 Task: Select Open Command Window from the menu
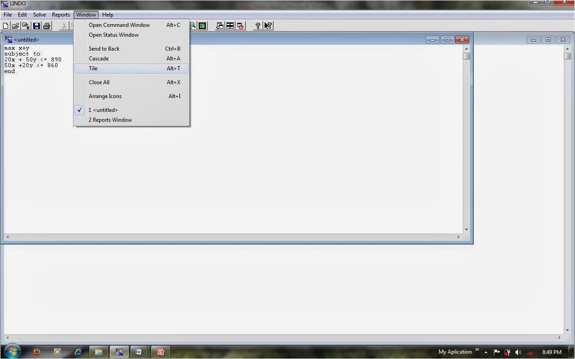(x=119, y=25)
